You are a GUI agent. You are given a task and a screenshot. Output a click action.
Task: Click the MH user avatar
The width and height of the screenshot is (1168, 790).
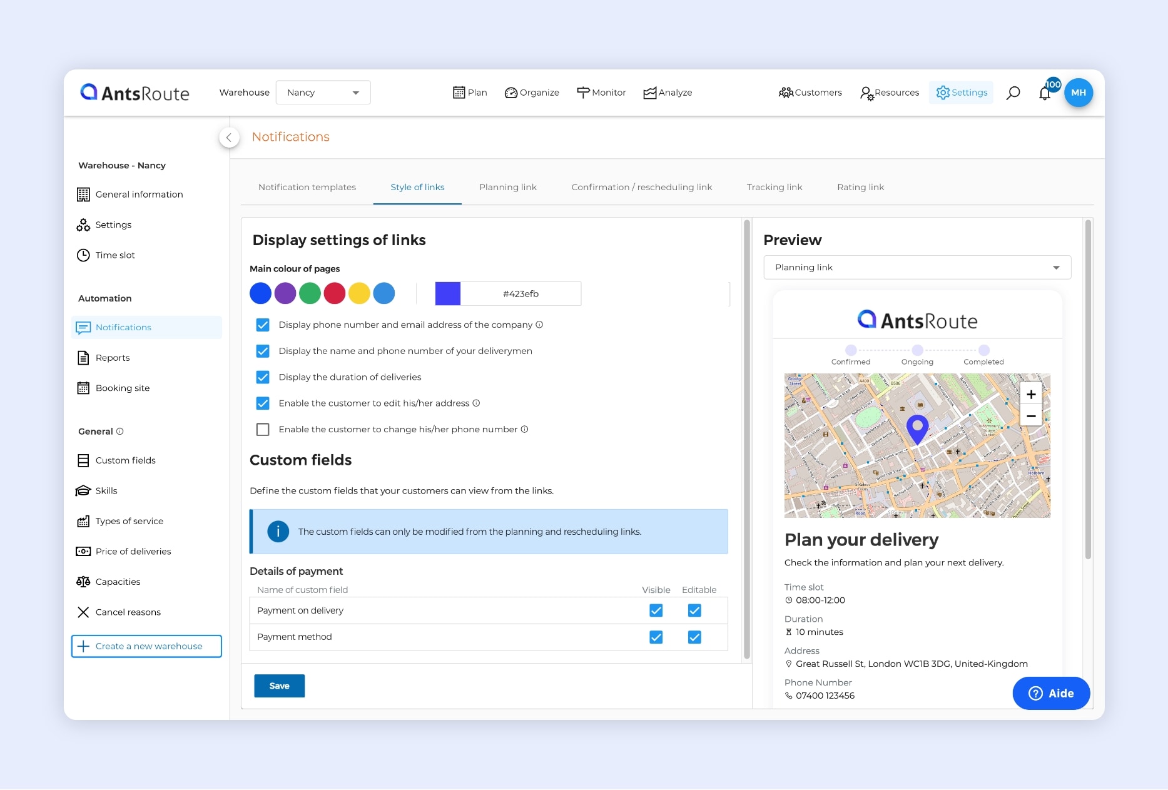click(x=1079, y=93)
